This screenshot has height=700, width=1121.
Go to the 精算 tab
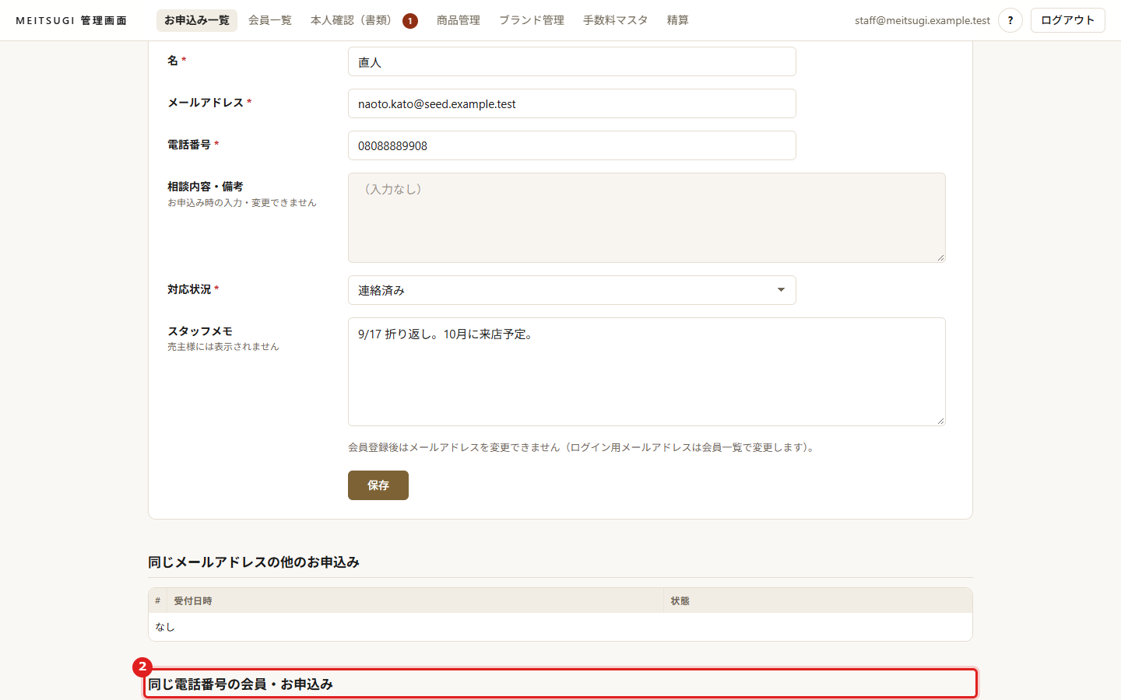pyautogui.click(x=678, y=20)
